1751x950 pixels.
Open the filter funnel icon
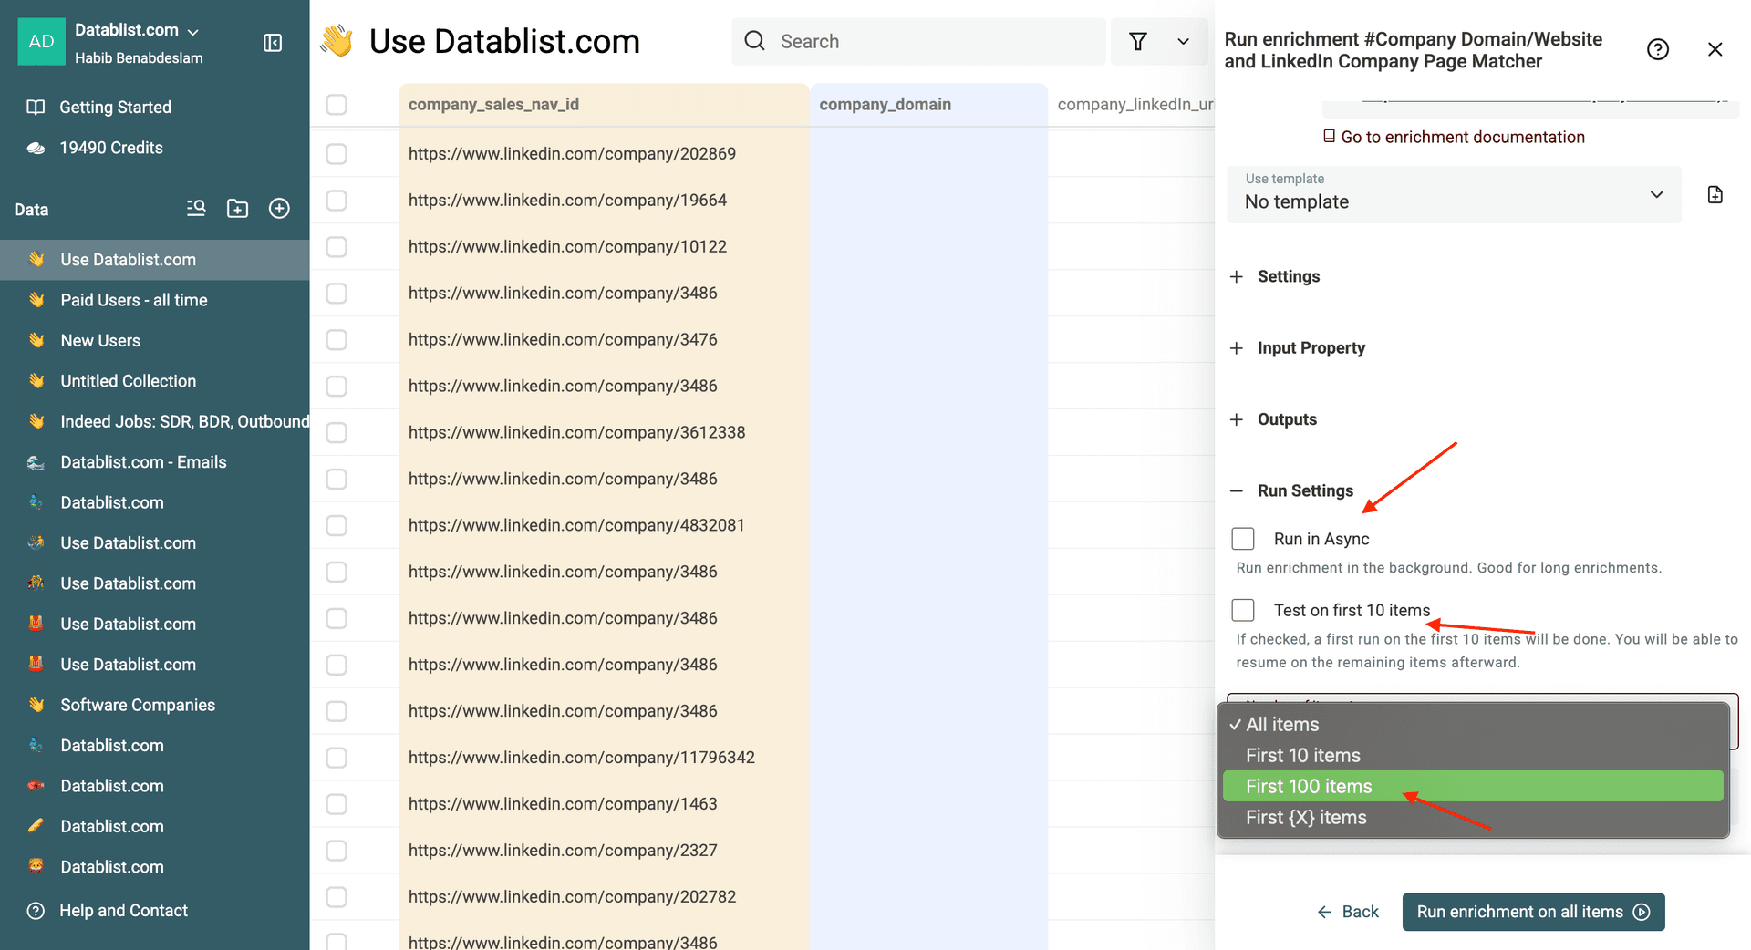[1137, 42]
